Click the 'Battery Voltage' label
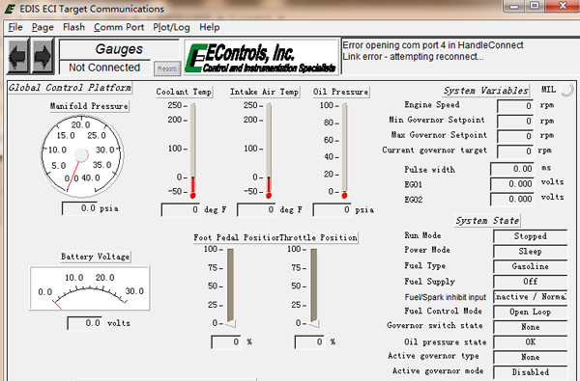Screen dimensions: 580x381 (96, 257)
